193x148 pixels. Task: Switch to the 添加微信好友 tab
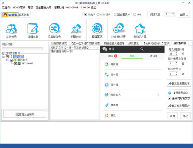[x=59, y=43]
